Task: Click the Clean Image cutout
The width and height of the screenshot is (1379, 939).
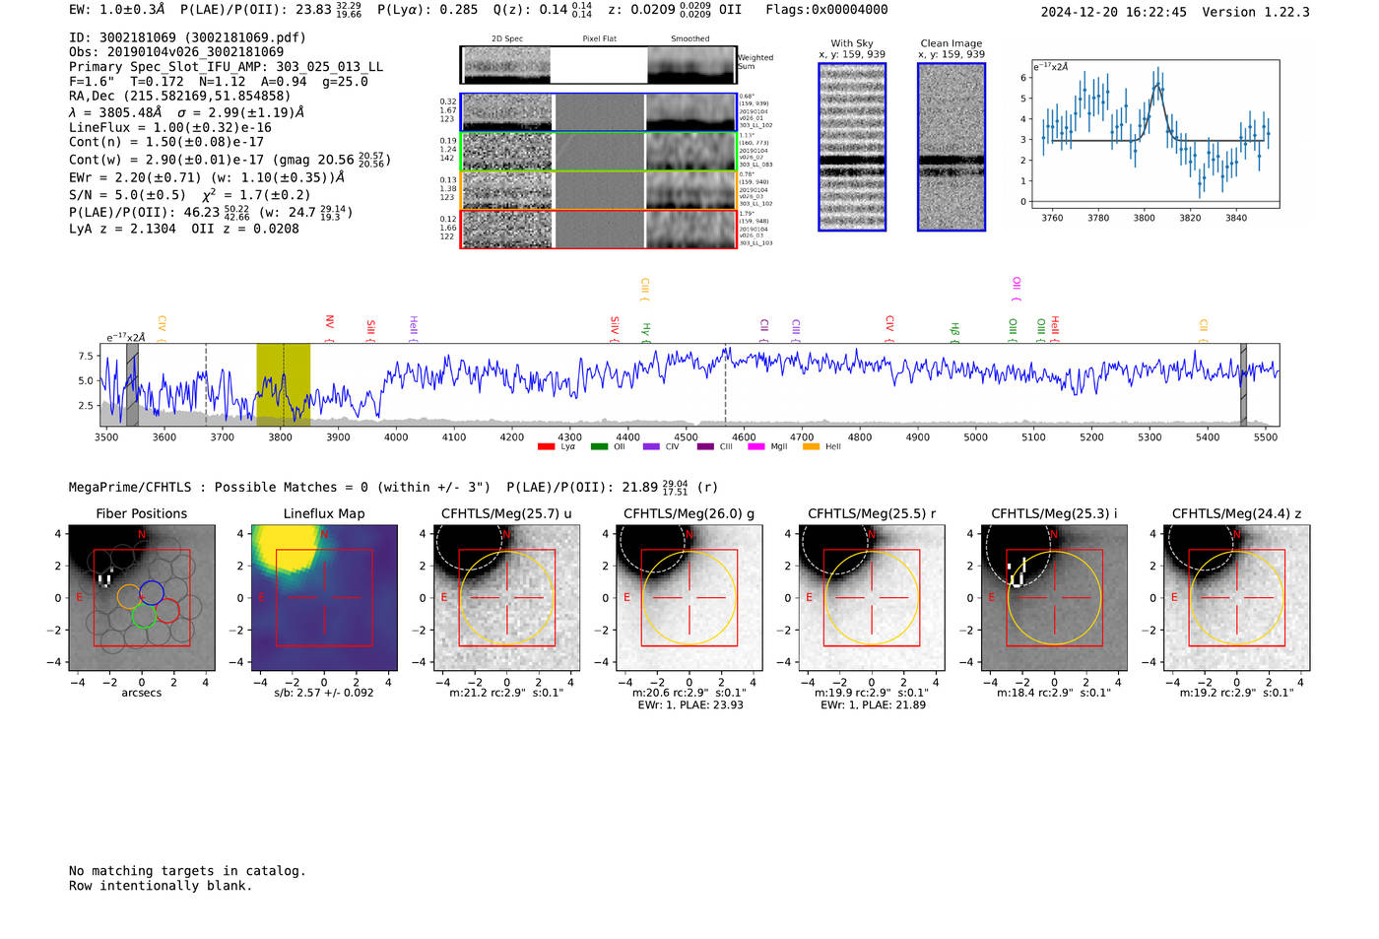Action: coord(952,147)
